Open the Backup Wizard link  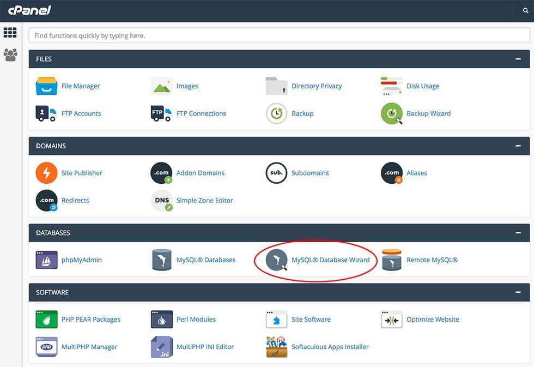[428, 113]
